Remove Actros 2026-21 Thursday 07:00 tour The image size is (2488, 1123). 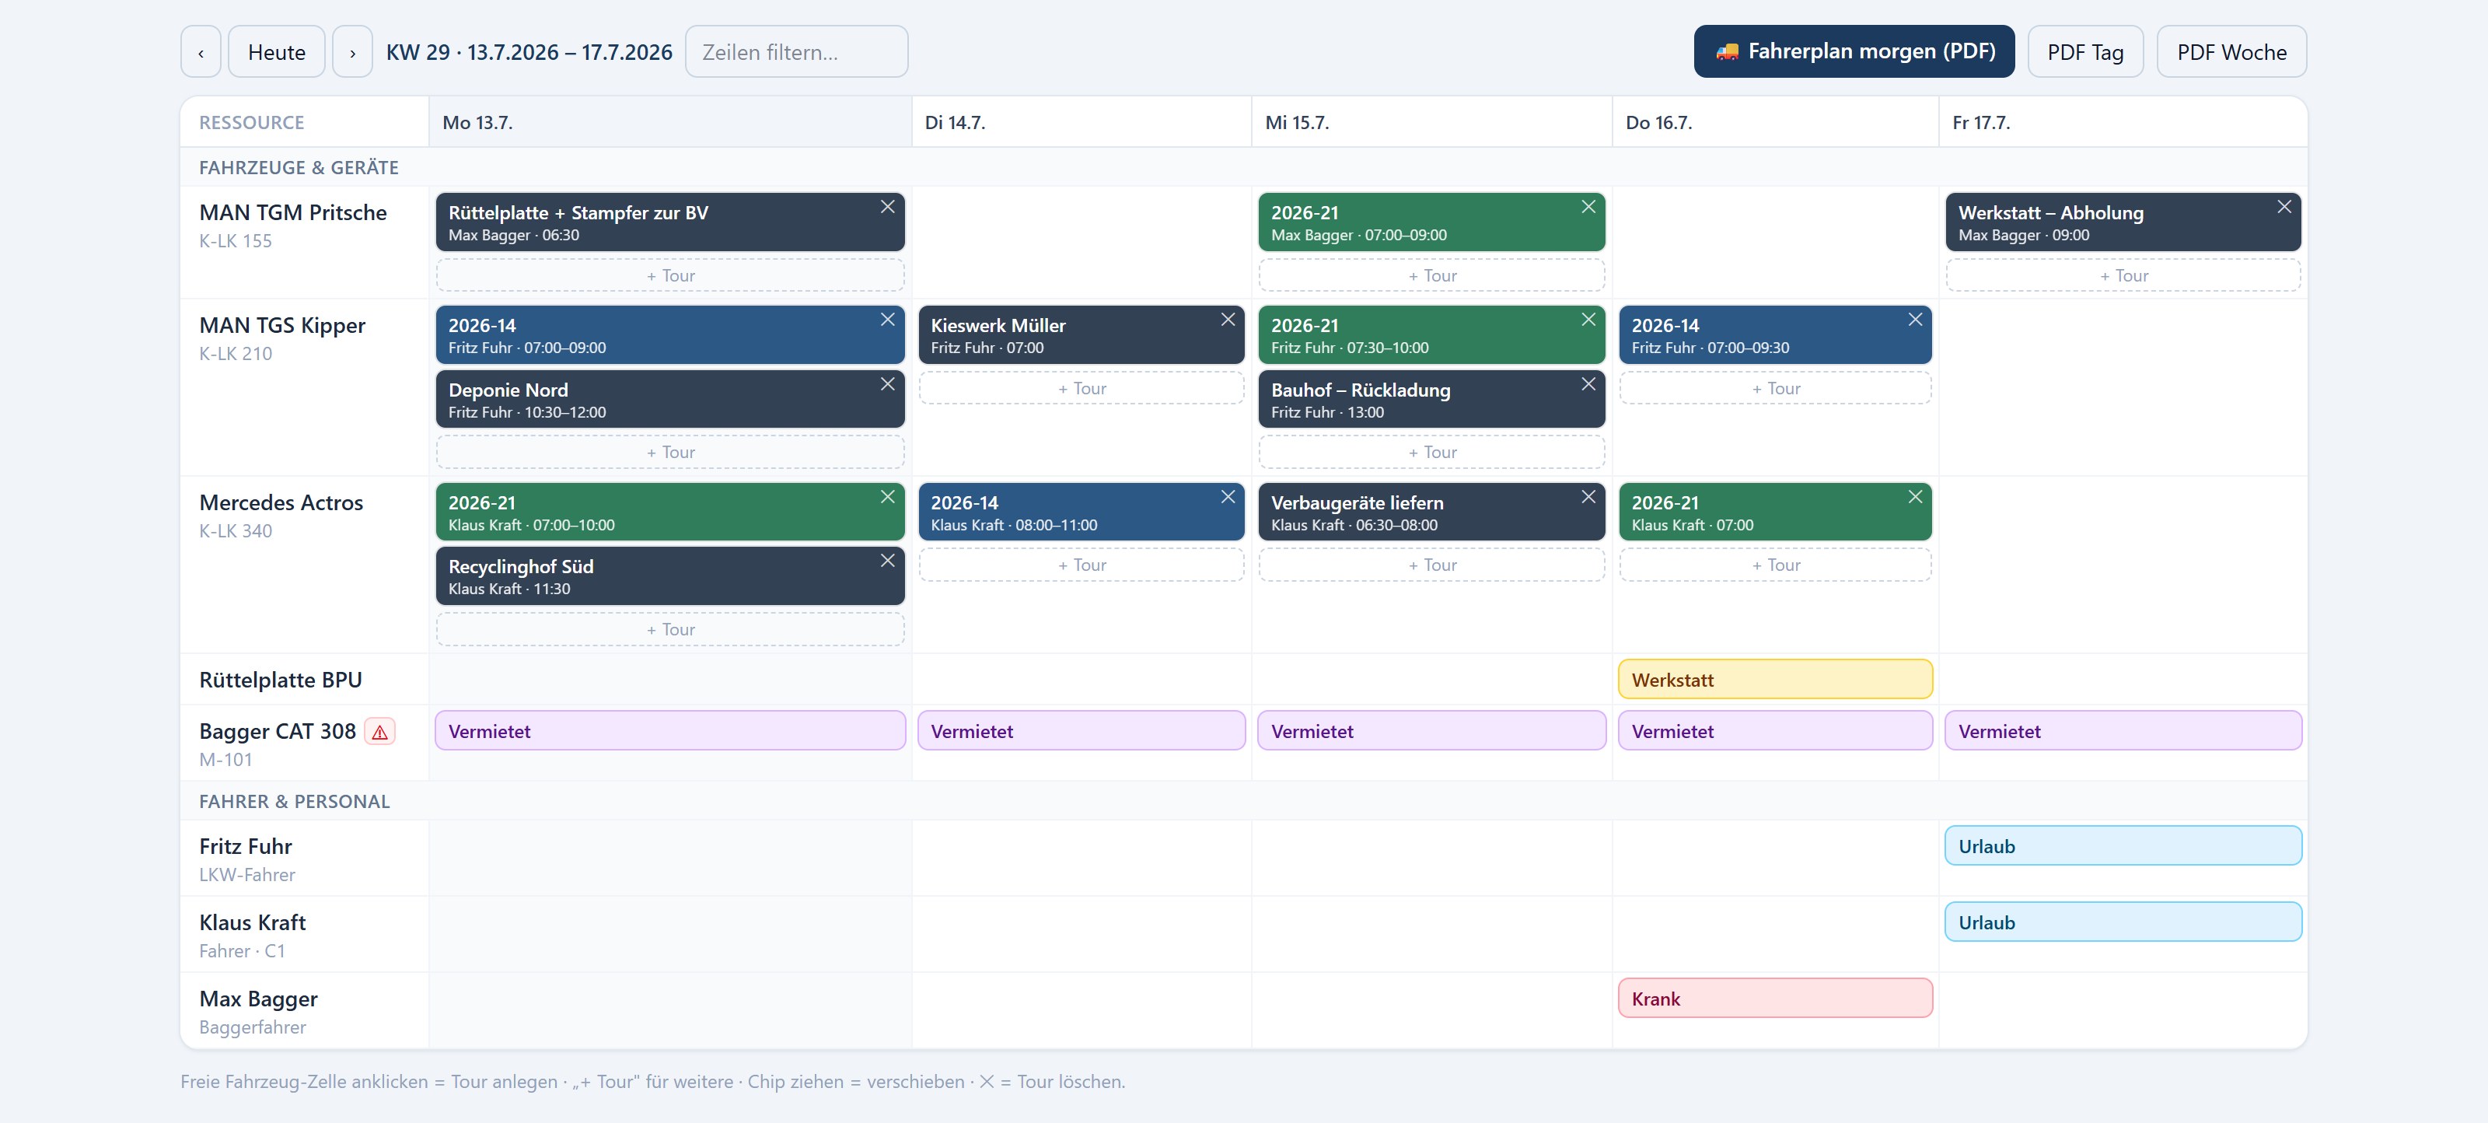(1915, 497)
